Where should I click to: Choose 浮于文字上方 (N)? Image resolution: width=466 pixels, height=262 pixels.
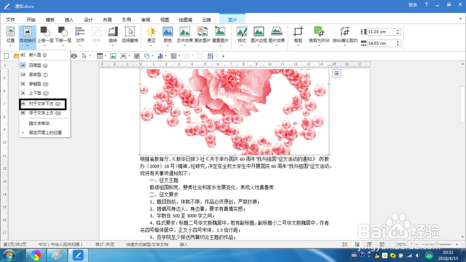(x=45, y=113)
